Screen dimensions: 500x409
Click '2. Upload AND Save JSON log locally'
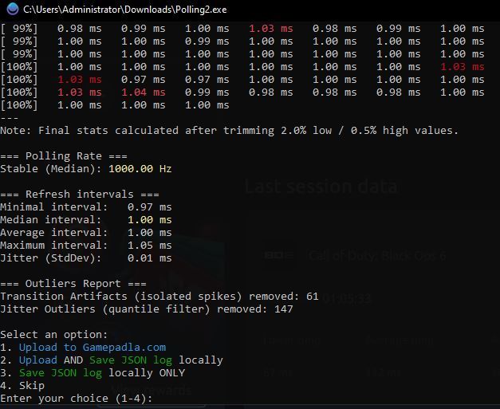[x=112, y=360]
